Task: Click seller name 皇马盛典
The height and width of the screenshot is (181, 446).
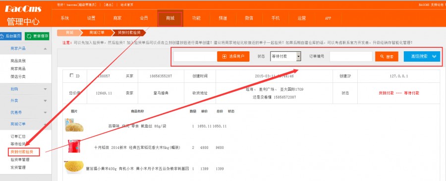Action: pyautogui.click(x=161, y=93)
